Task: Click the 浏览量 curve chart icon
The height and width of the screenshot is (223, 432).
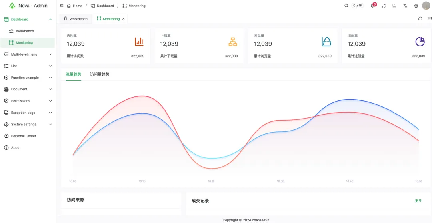Action: pos(326,42)
